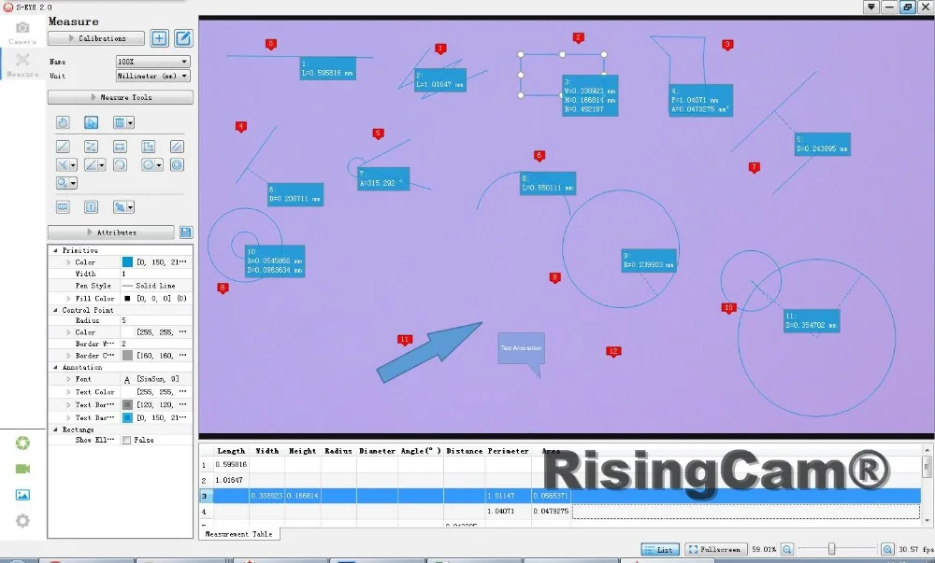935x563 pixels.
Task: Click the zoom slider handle in status bar
Action: coord(831,549)
